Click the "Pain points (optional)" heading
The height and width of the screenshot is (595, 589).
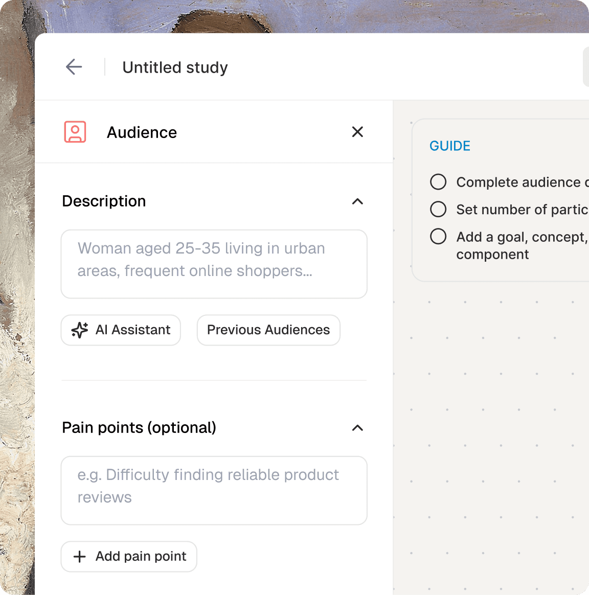[x=139, y=428]
